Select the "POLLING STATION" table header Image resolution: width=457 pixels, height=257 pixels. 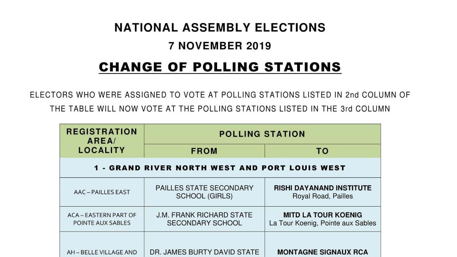262,134
